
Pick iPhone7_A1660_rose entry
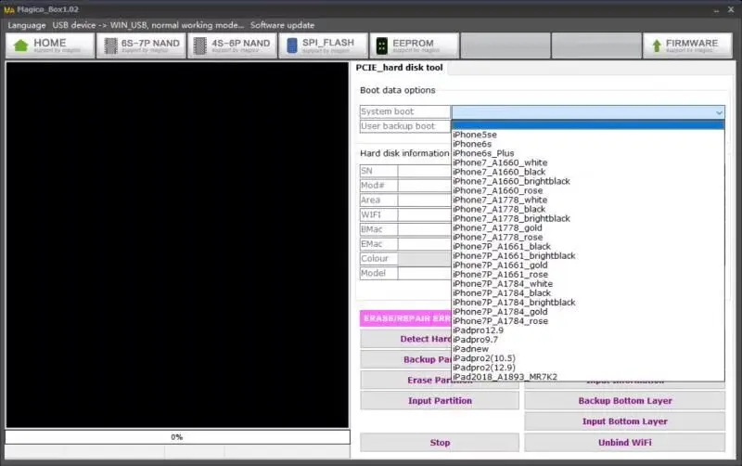point(588,190)
